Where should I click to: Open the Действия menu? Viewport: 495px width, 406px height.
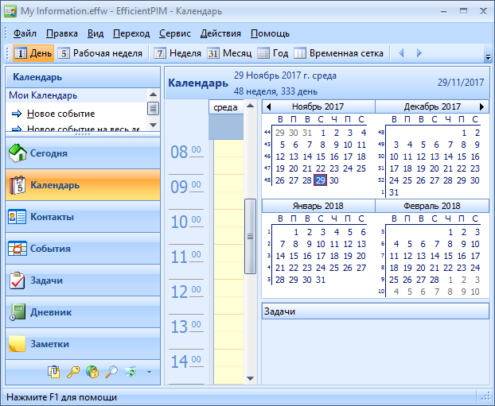click(x=220, y=33)
